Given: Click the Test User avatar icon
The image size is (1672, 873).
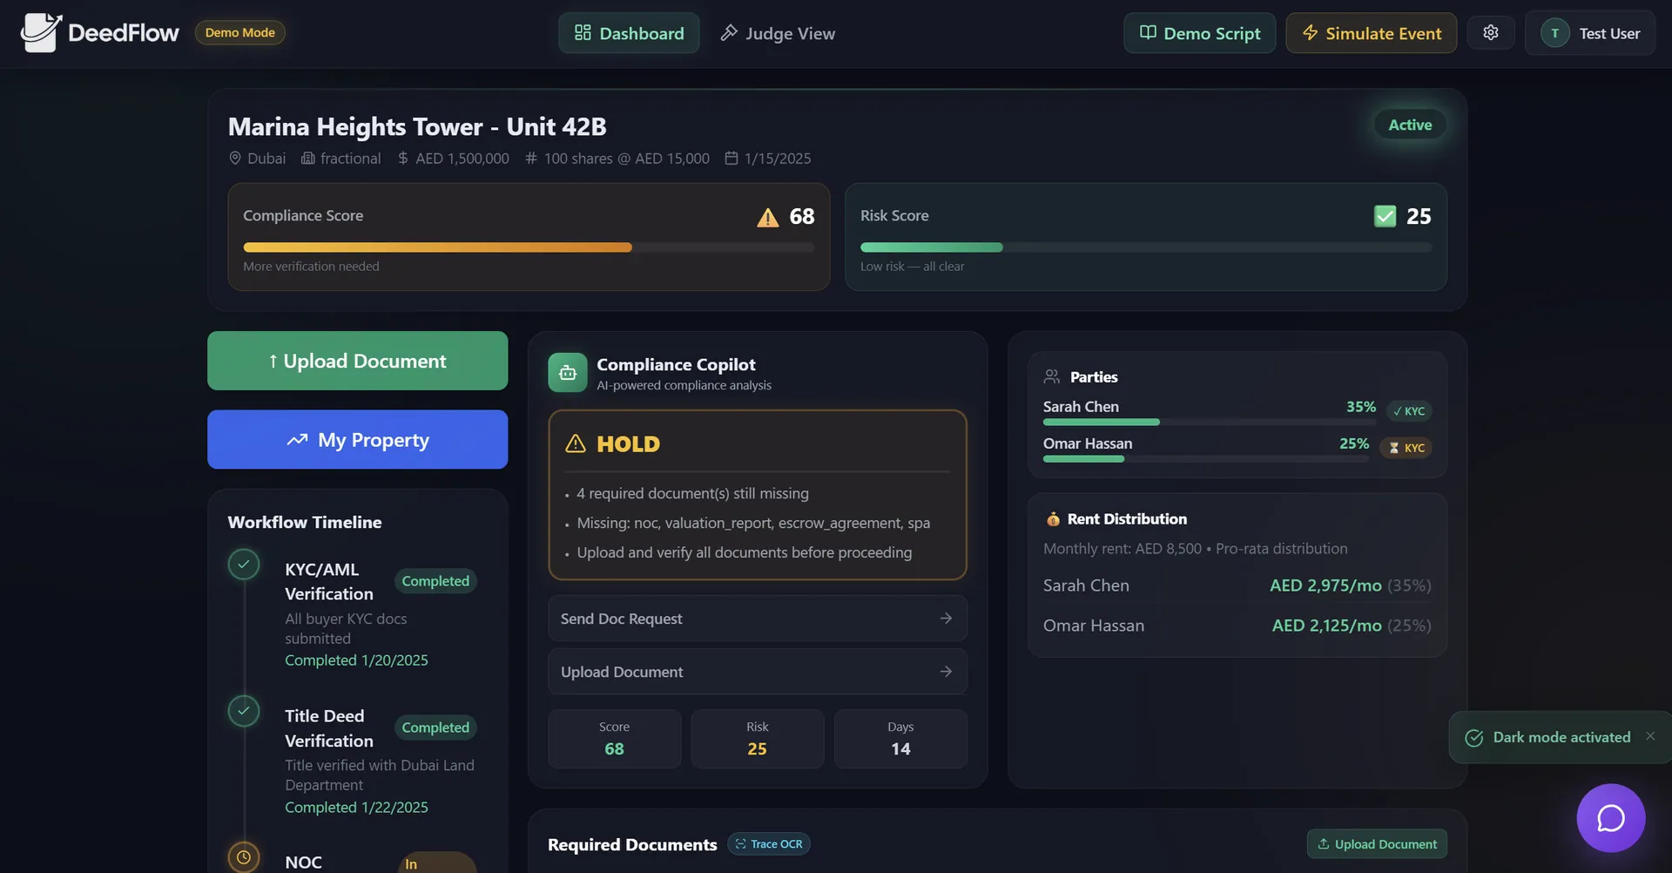Looking at the screenshot, I should pos(1554,33).
